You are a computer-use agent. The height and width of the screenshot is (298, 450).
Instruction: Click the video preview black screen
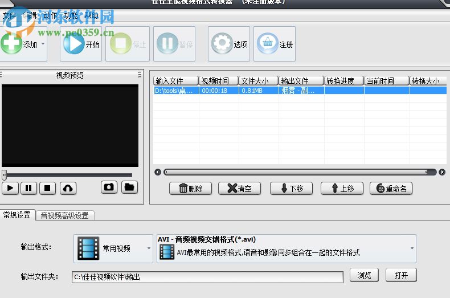pyautogui.click(x=70, y=125)
